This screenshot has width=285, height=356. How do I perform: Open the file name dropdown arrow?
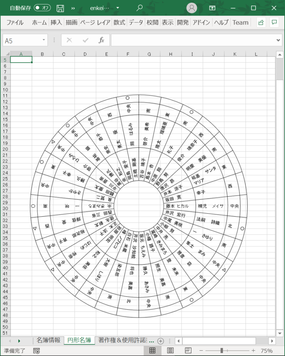tap(118, 8)
